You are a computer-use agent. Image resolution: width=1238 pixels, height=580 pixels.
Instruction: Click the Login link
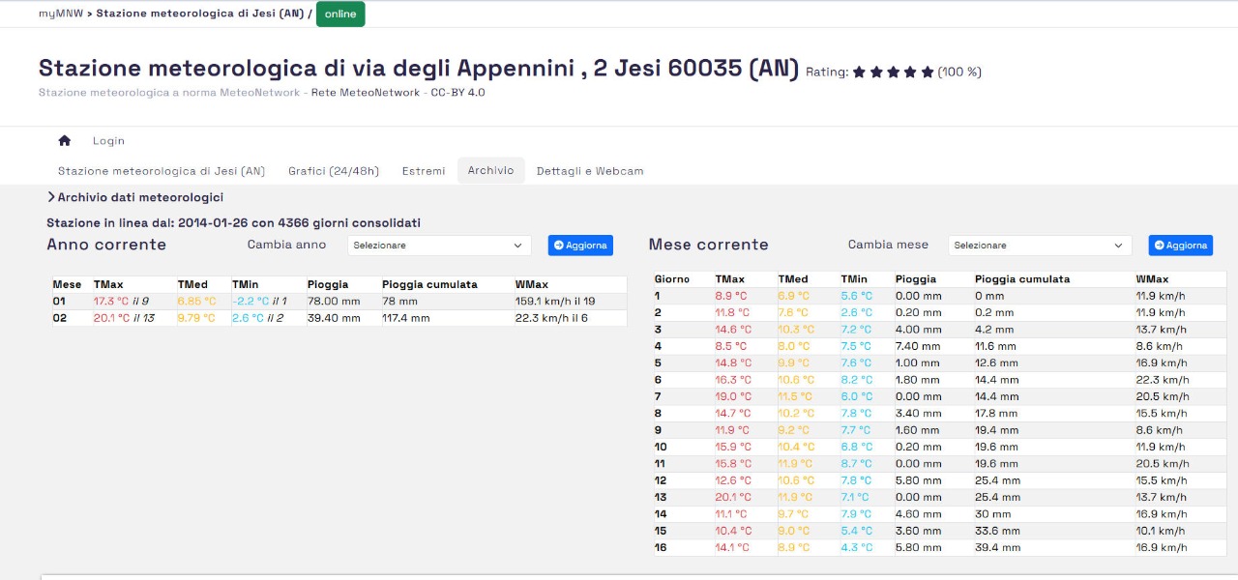point(108,141)
